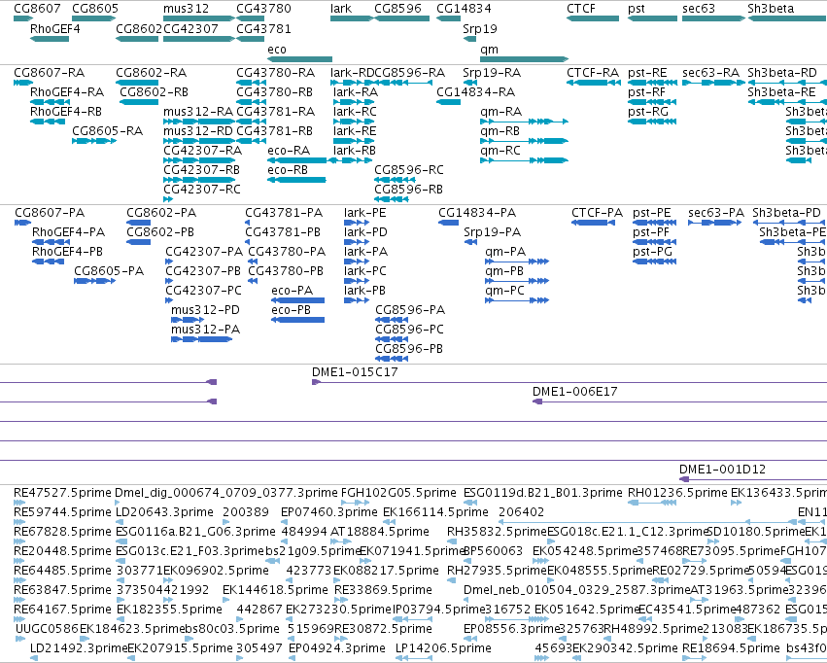
Task: Click the CG8605 gene name label
Action: (95, 9)
